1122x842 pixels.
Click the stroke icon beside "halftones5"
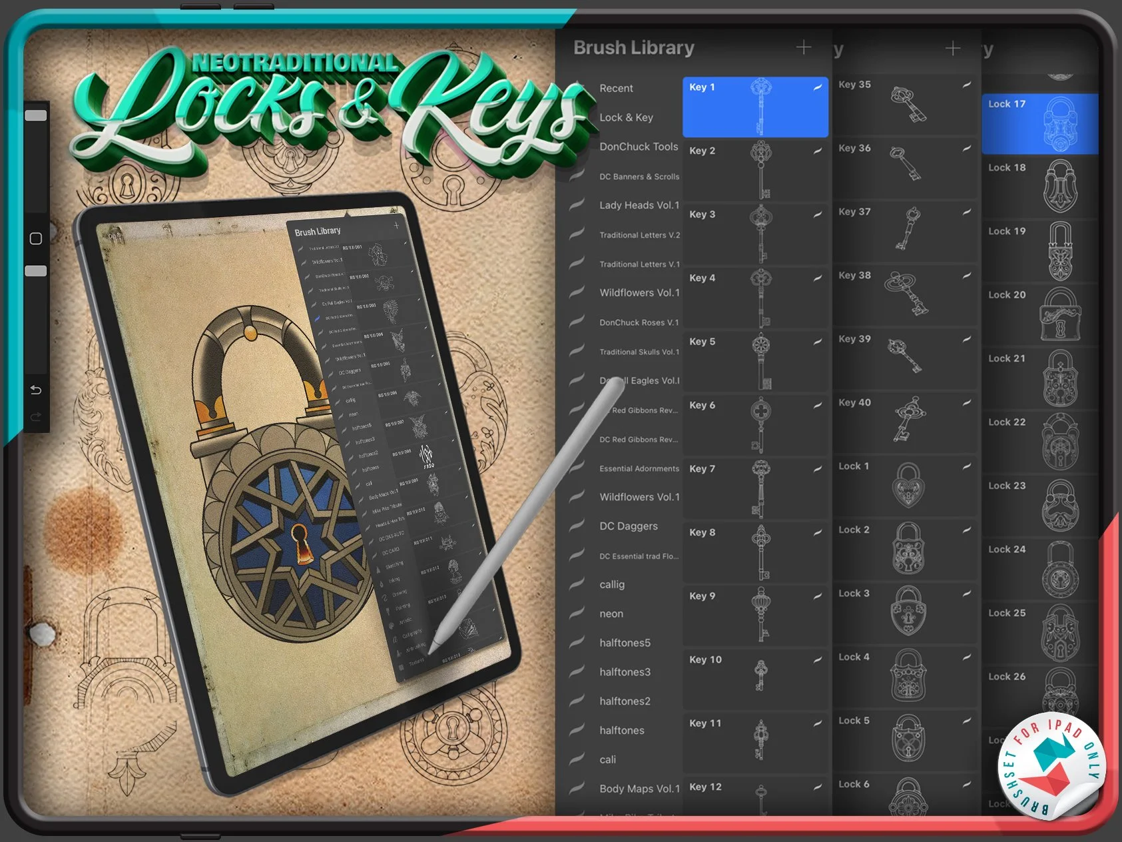[577, 642]
